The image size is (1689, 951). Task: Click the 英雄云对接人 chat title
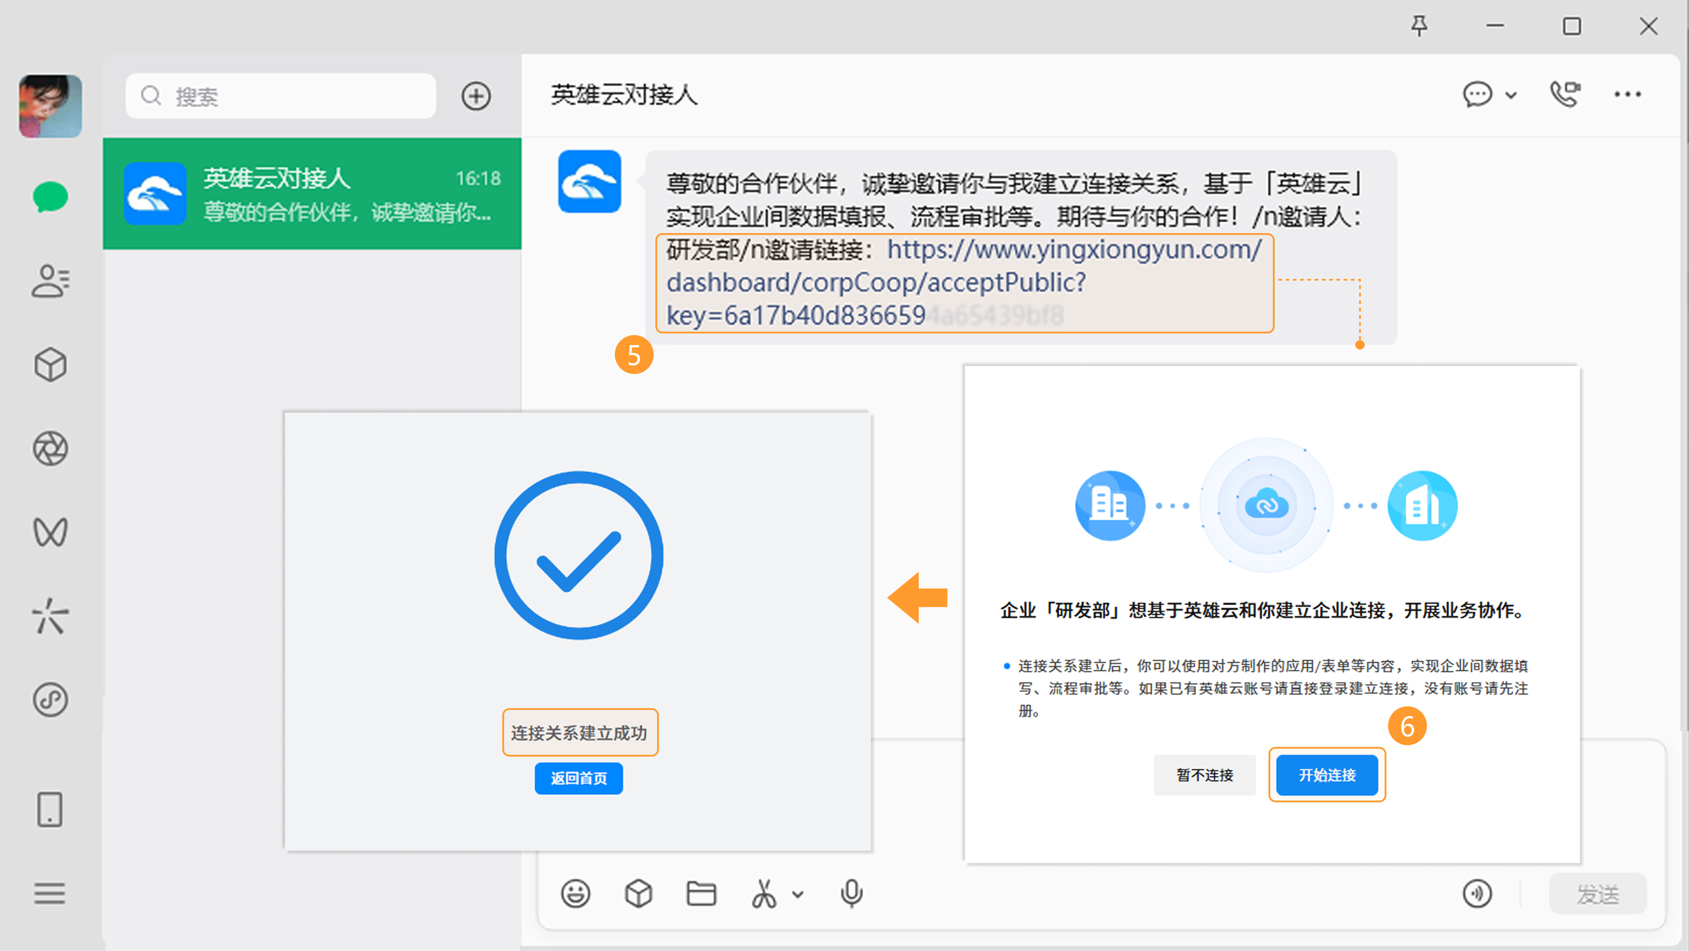624,95
